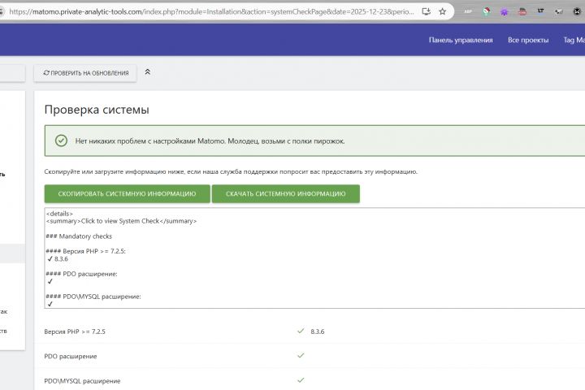Click the Проверка системы heading
This screenshot has height=390, width=585.
[x=97, y=110]
